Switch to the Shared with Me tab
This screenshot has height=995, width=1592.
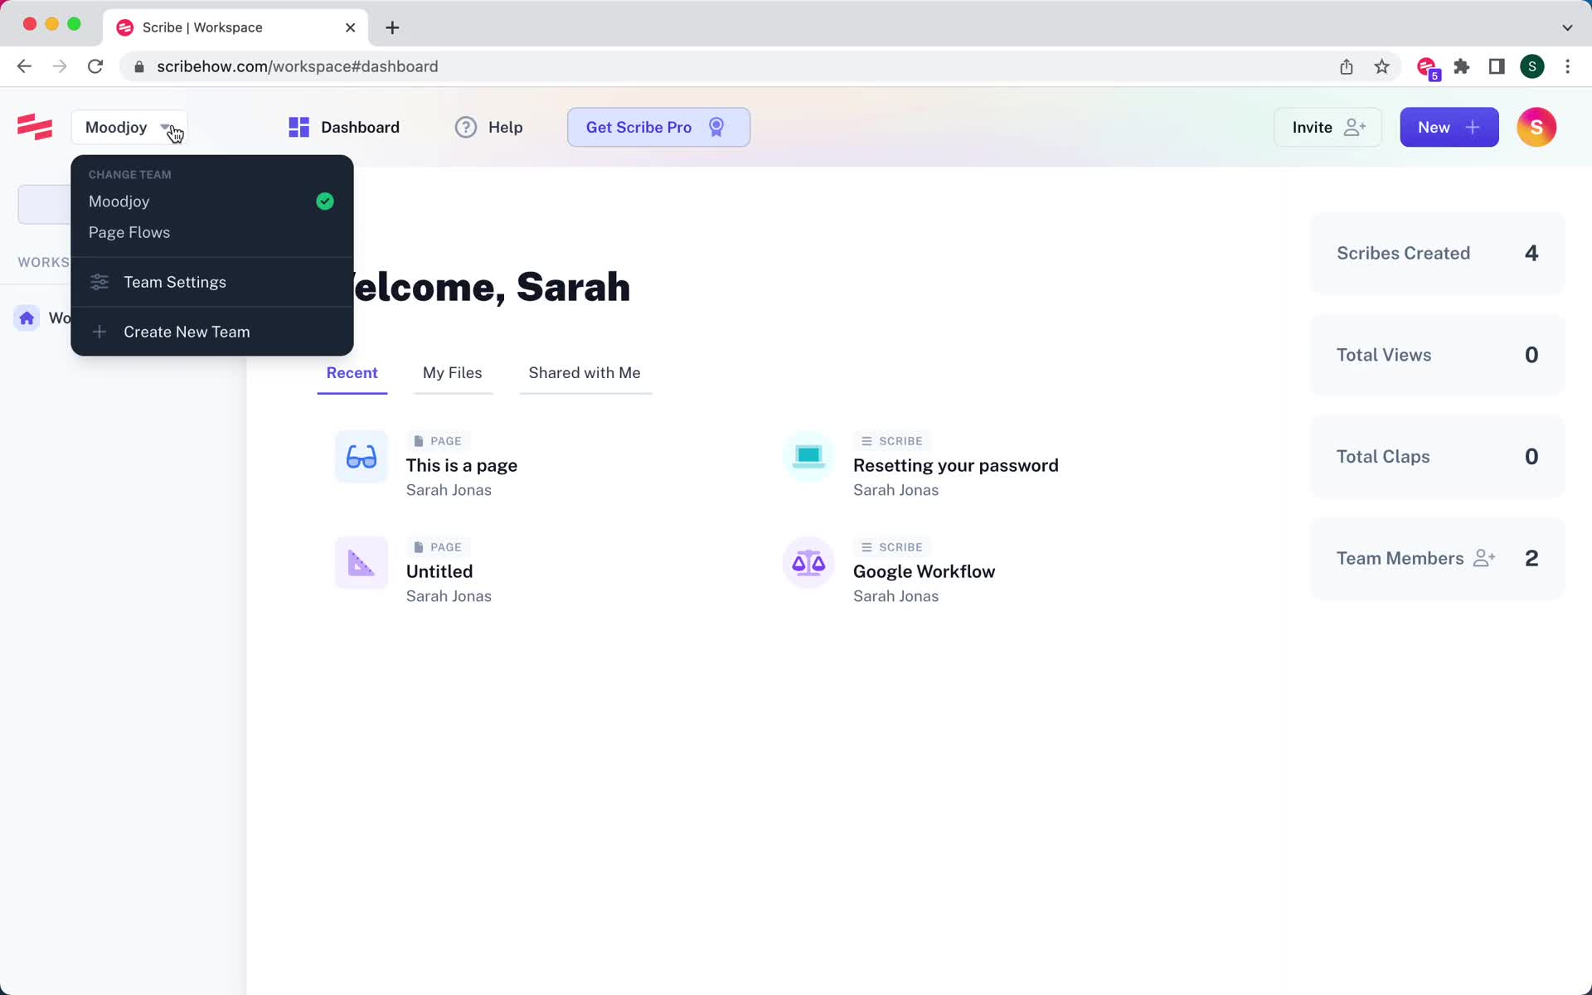(x=585, y=372)
